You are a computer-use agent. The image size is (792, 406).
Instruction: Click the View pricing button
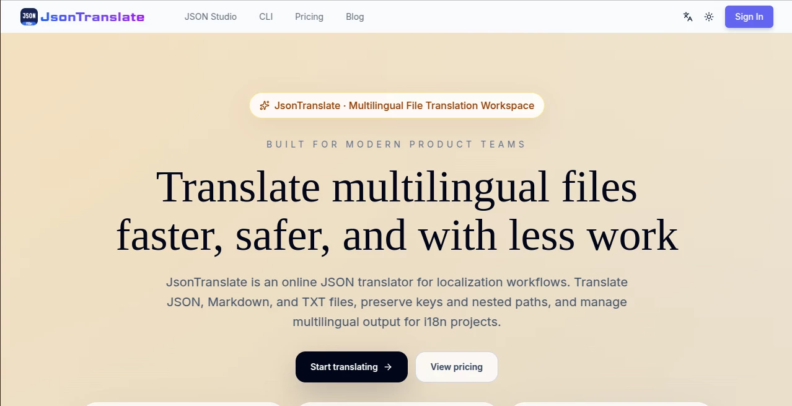(x=457, y=367)
